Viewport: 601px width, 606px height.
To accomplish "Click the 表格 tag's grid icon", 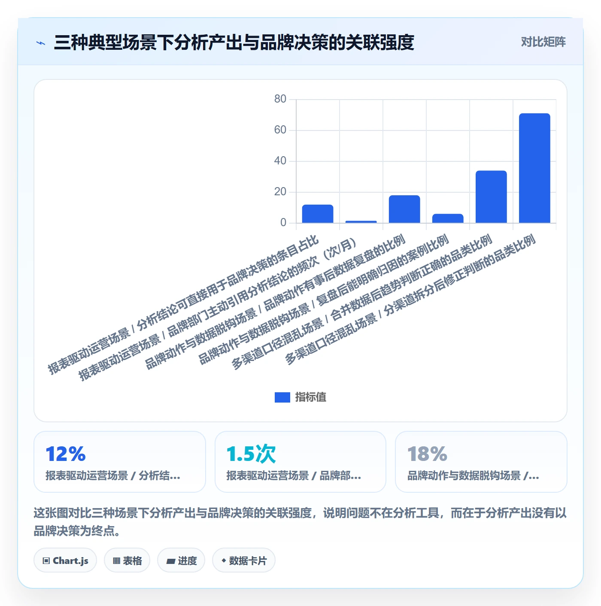I will (116, 561).
